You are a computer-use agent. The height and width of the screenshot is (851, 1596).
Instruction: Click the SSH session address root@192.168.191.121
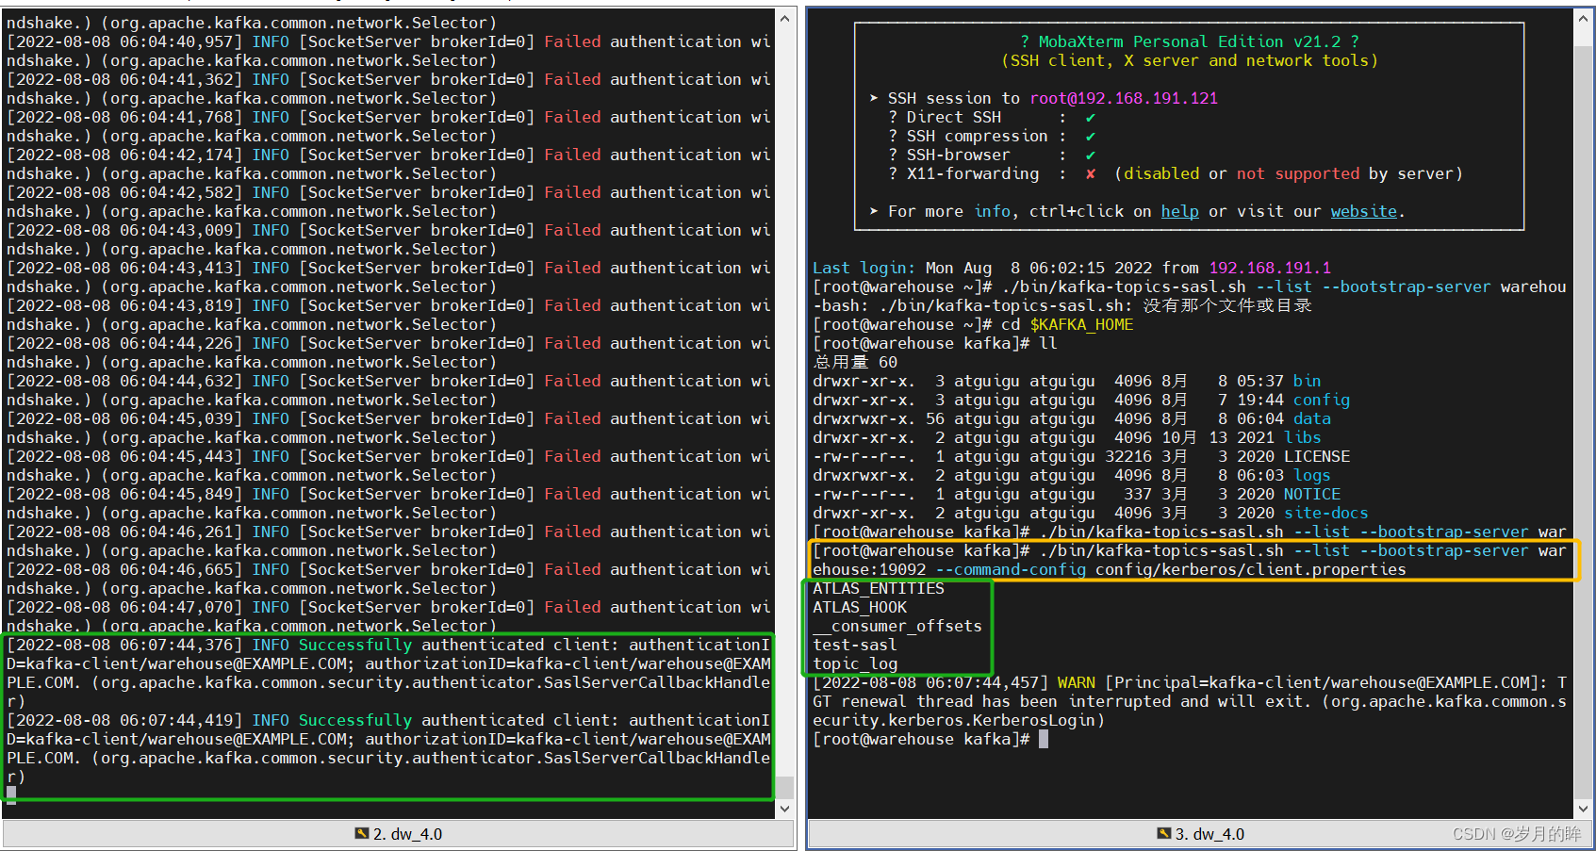point(1124,98)
